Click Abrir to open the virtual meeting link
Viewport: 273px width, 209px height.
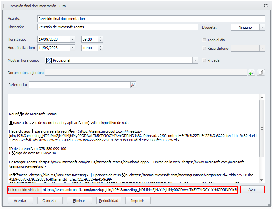click(252, 189)
